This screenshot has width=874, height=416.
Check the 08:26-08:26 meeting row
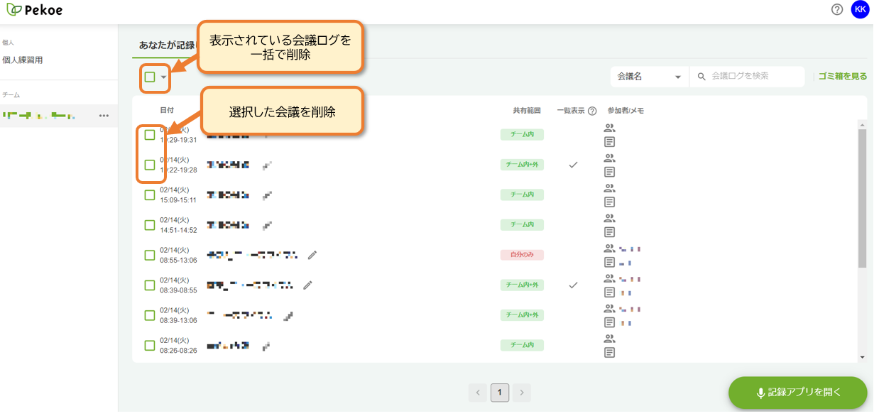[x=150, y=346]
